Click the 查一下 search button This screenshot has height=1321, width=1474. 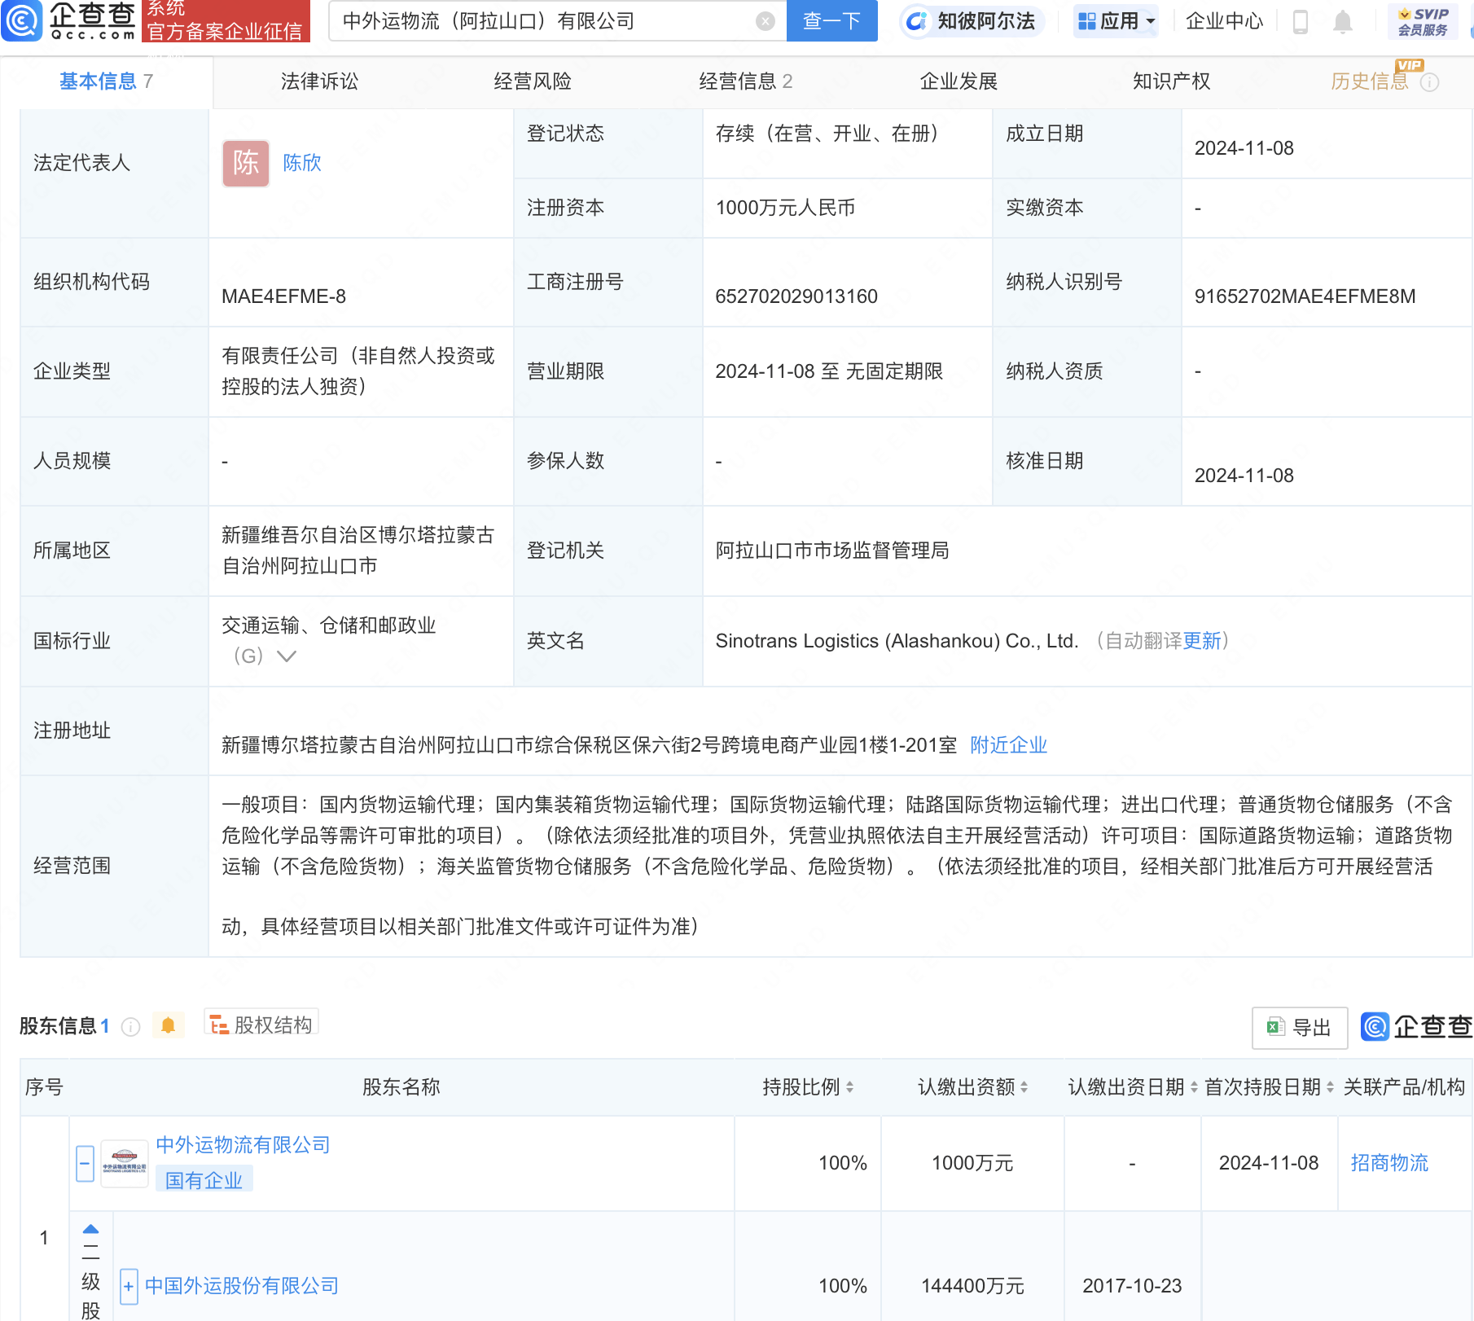click(831, 21)
